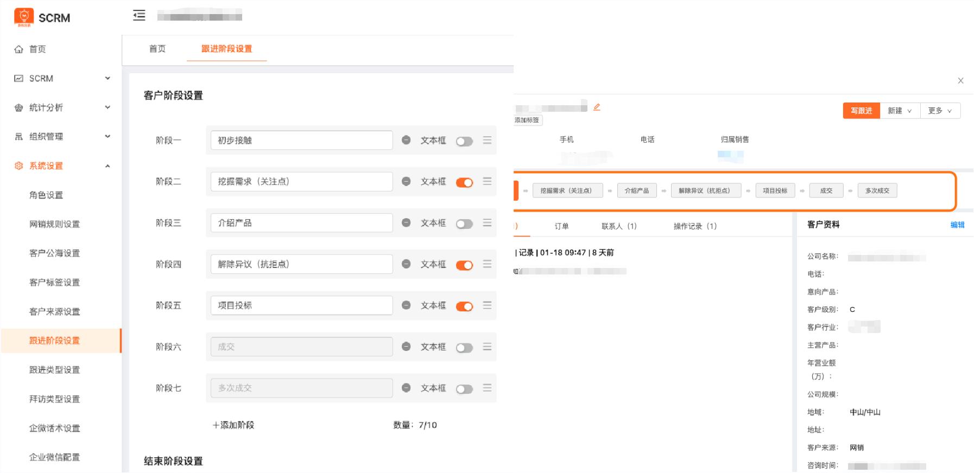The width and height of the screenshot is (974, 473).
Task: Click the minus icon for 阶段六
Action: click(x=406, y=346)
